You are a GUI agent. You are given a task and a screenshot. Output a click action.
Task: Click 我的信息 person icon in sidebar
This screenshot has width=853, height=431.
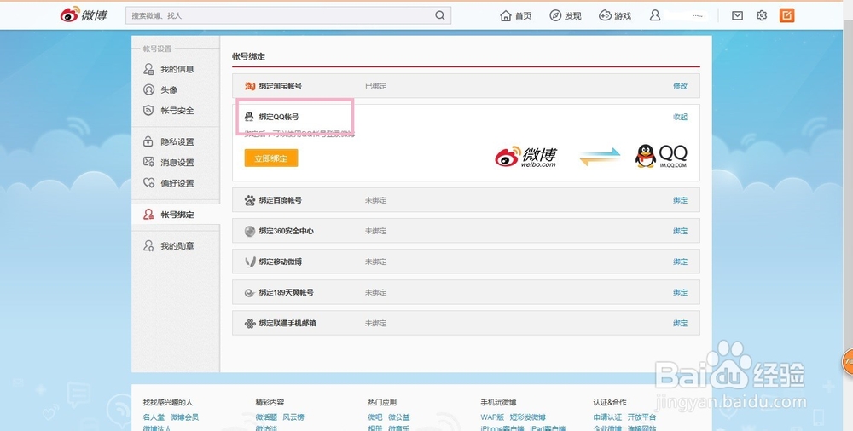148,69
